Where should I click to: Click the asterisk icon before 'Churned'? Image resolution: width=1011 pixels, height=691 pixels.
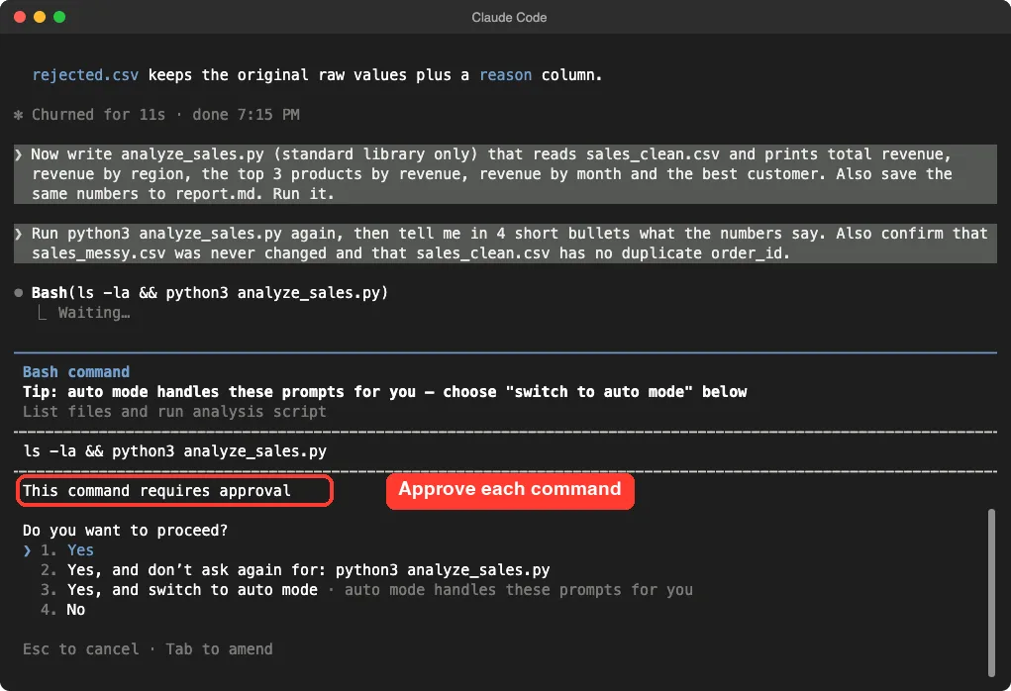(x=19, y=116)
